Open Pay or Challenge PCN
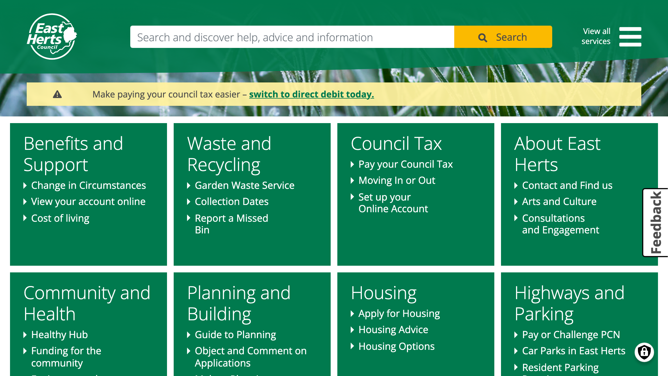The image size is (668, 376). [x=571, y=335]
